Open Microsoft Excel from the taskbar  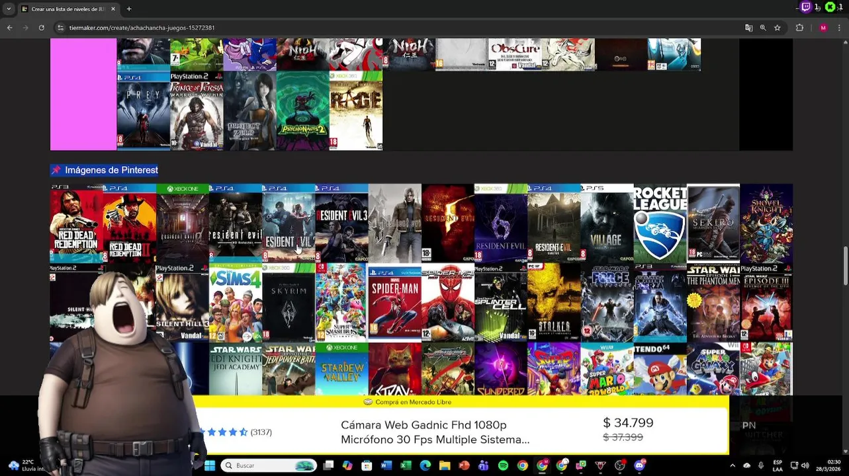point(406,465)
